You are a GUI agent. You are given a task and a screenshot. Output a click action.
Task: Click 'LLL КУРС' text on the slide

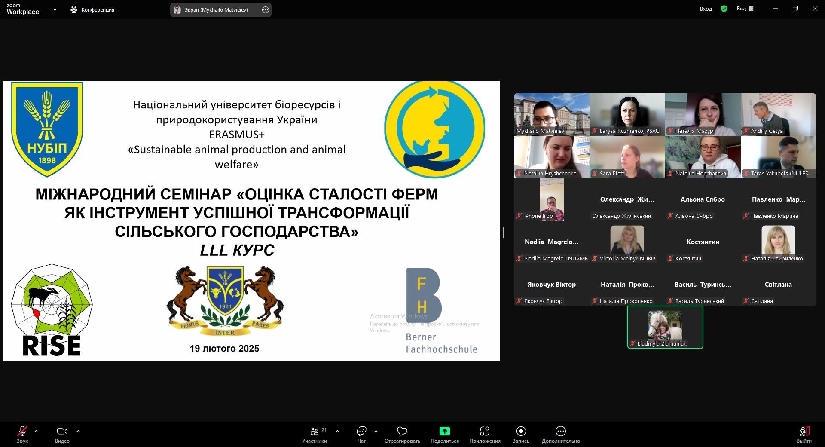237,250
